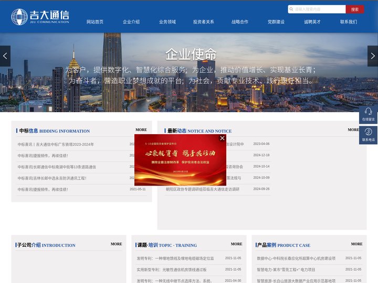Screen dimensions: 378x283
Task: Click the red 搜索 button
Action: click(x=355, y=9)
